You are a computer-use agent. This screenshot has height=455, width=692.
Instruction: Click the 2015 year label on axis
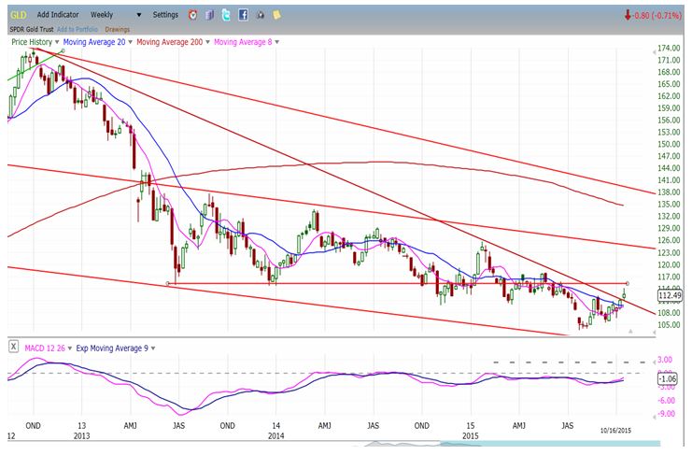click(471, 436)
